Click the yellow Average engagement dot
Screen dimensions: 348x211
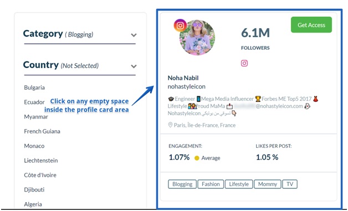tap(197, 158)
